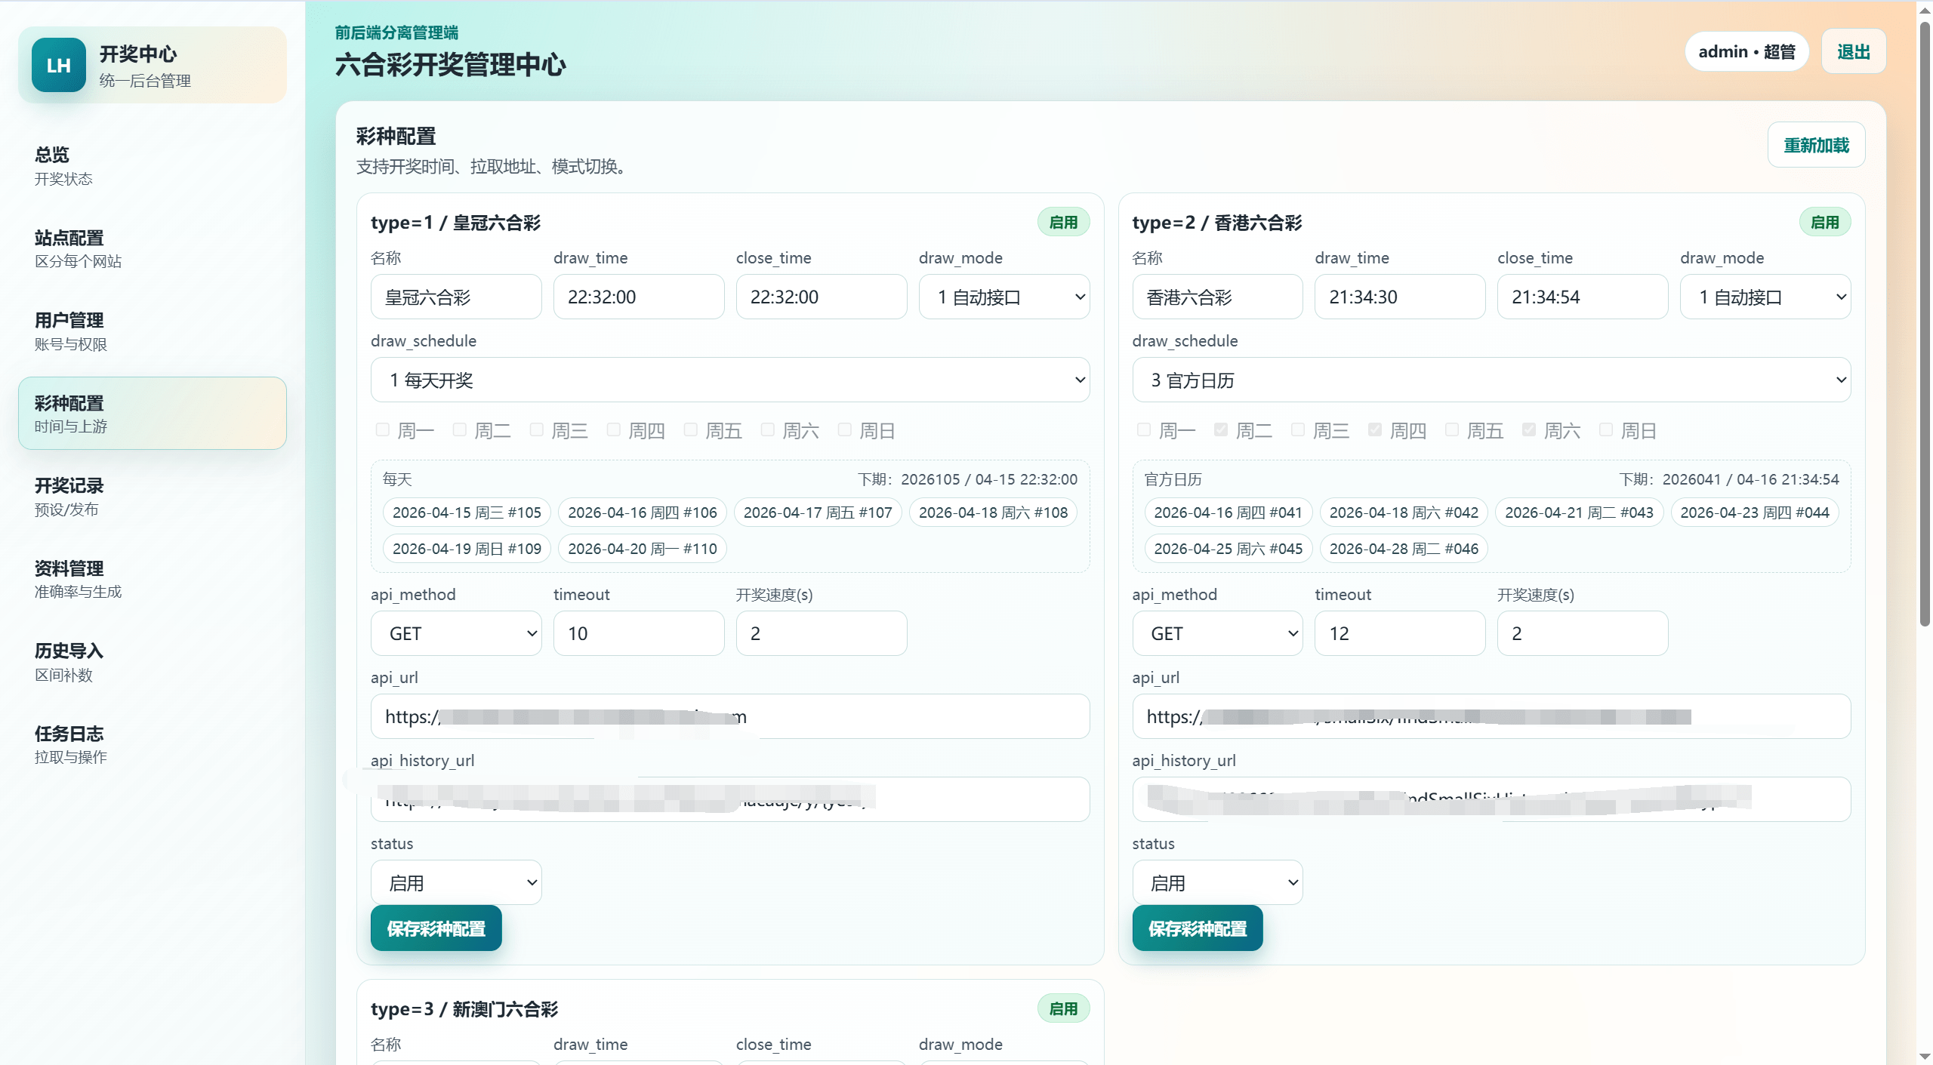Save 香港六合彩 config with 保存彩种配置
Screen dimensions: 1933x1065
point(1197,928)
